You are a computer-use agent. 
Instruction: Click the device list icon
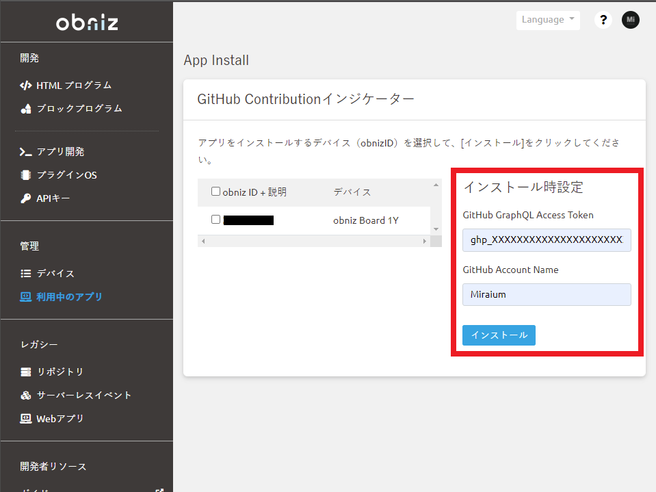pos(26,274)
